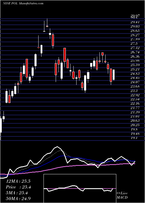
Task: Click the 50MA : 24.9 readout
Action: (18, 198)
